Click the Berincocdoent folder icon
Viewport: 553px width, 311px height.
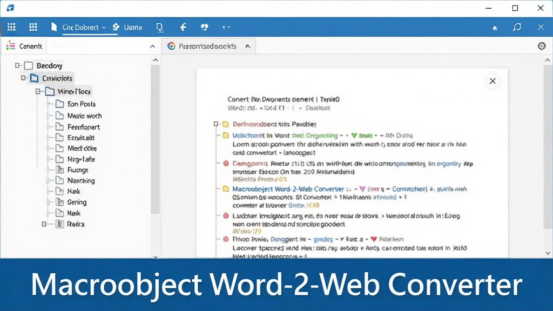(226, 124)
